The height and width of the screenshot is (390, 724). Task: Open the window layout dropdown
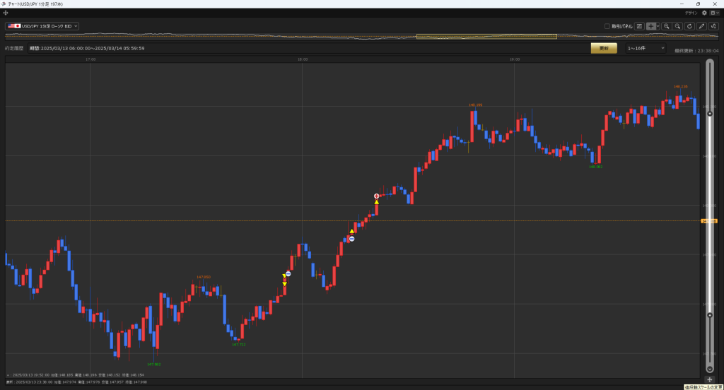(x=714, y=13)
